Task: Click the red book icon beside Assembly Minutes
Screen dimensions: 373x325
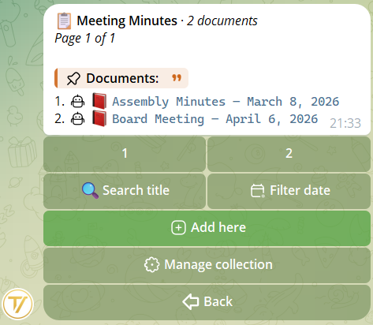Action: click(x=99, y=101)
